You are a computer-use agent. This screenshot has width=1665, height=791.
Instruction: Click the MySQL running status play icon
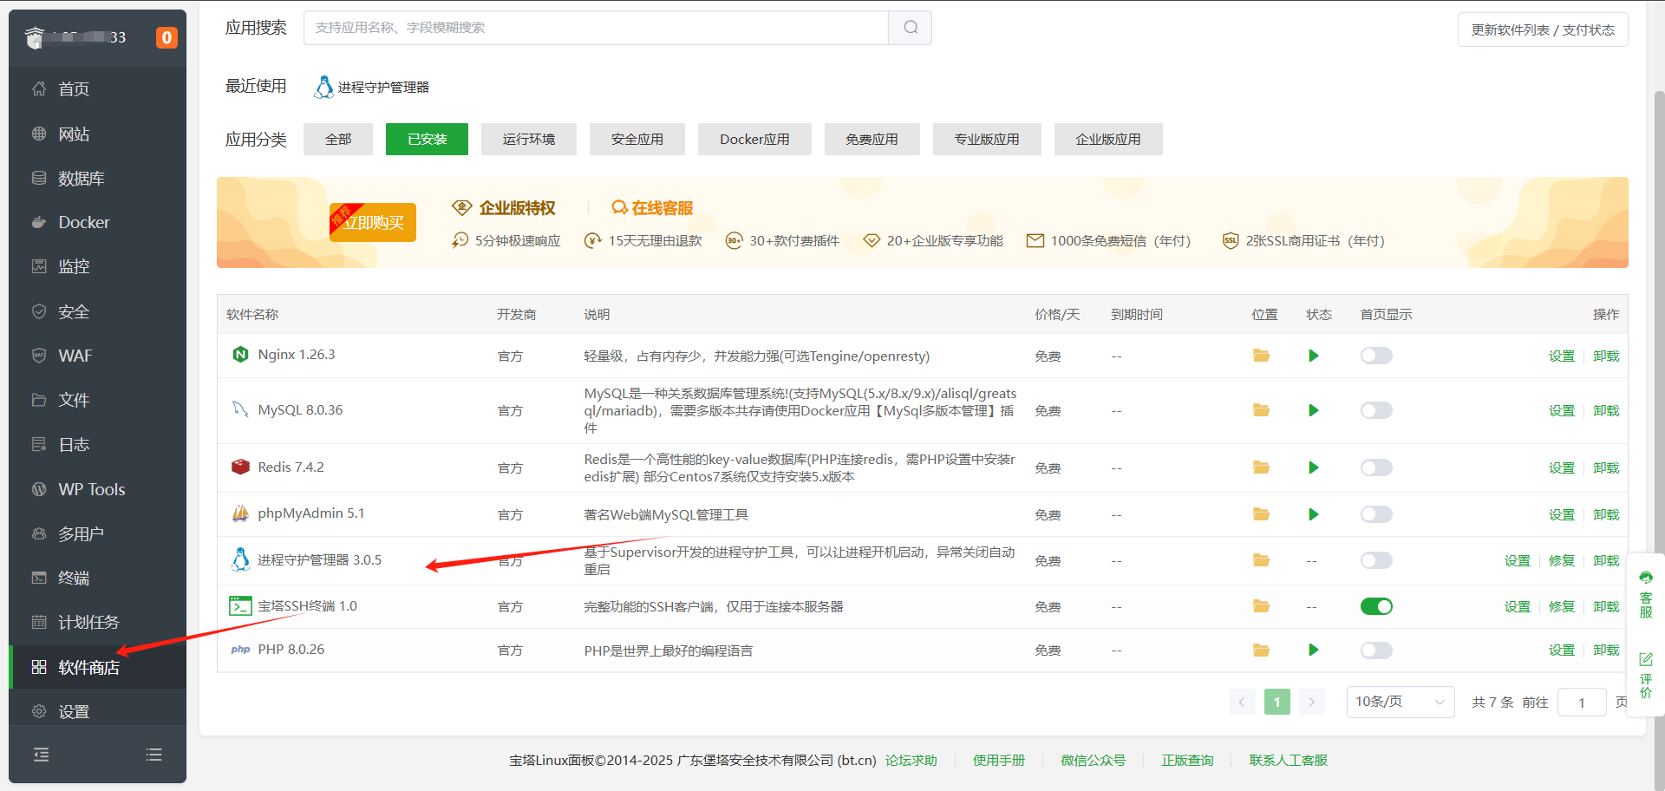pyautogui.click(x=1313, y=410)
